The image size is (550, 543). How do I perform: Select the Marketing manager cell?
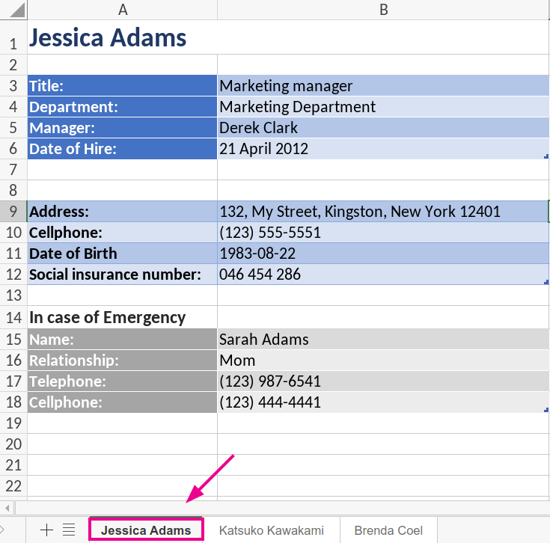tap(383, 85)
